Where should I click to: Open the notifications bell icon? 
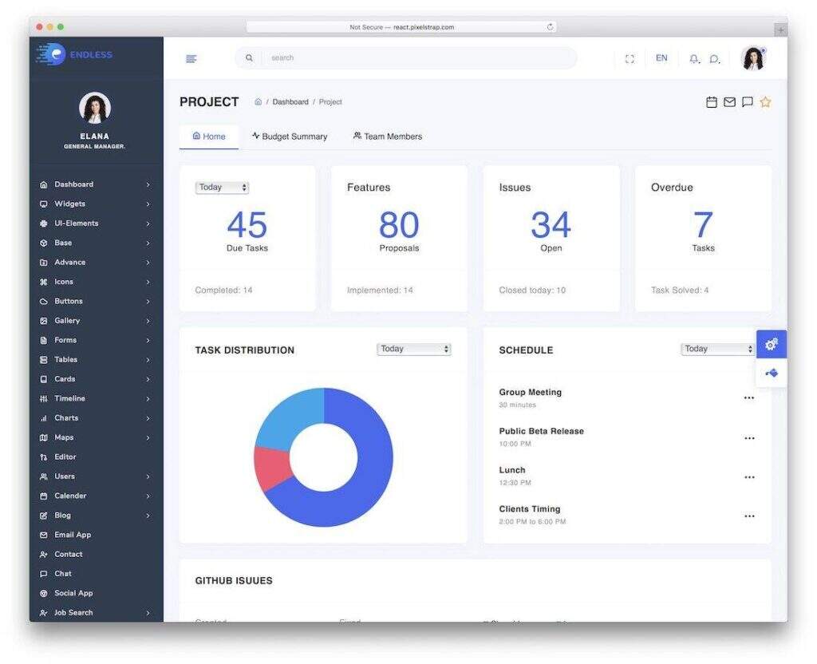pyautogui.click(x=694, y=58)
